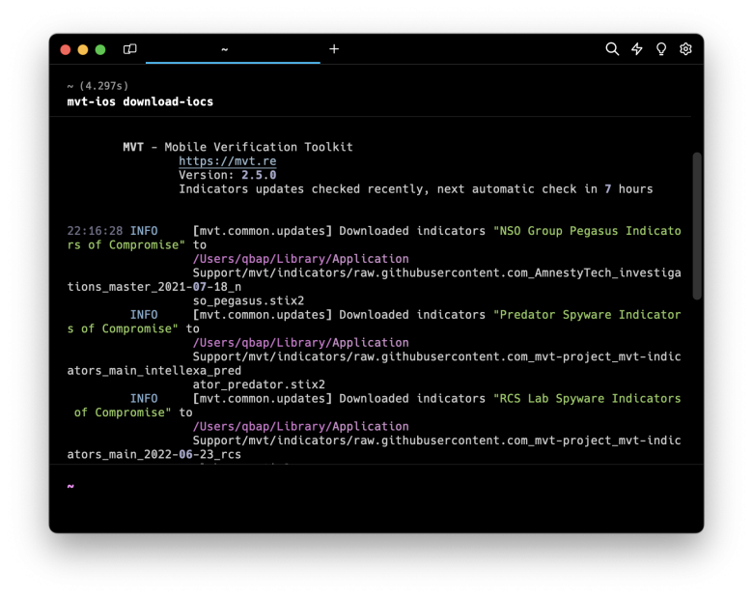Click "RCS Lab Spyware Indicators" green text
Screen dimensions: 753x598
point(587,399)
